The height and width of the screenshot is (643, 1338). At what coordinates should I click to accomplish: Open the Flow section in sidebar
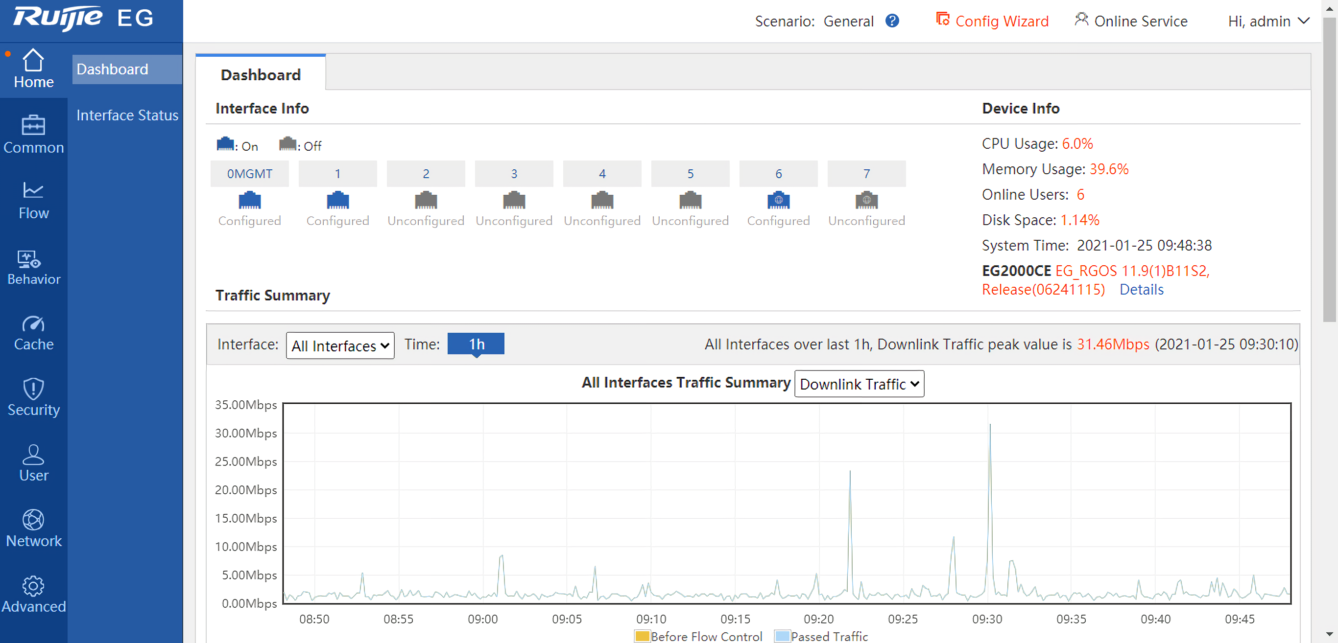(33, 200)
